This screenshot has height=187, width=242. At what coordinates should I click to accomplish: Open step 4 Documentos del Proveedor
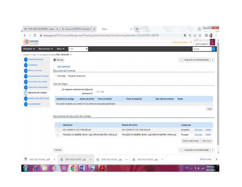38,76
